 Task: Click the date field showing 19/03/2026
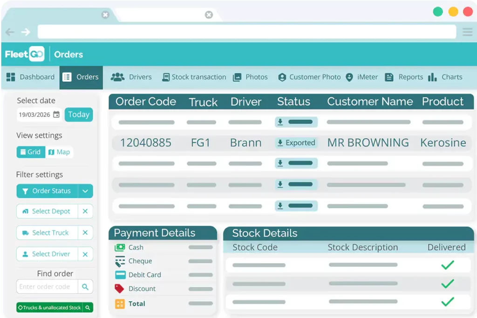[39, 115]
